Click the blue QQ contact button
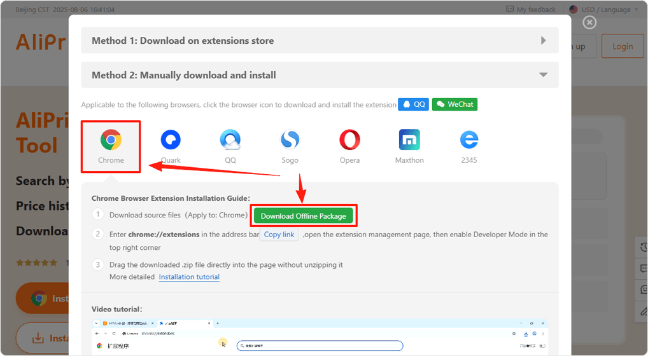The width and height of the screenshot is (648, 356). click(413, 104)
